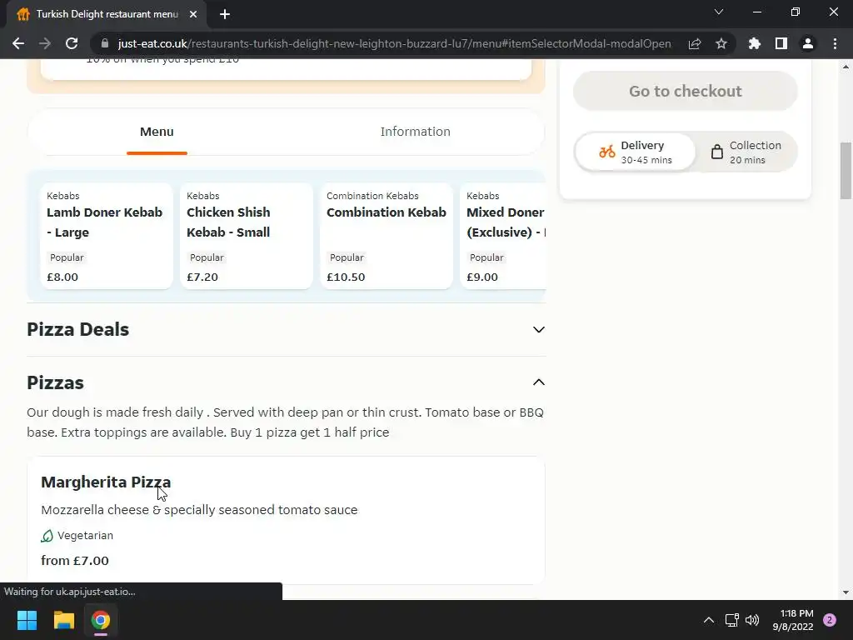
Task: Close the Turkish Delight restaurant menu tab
Action: coord(193,14)
